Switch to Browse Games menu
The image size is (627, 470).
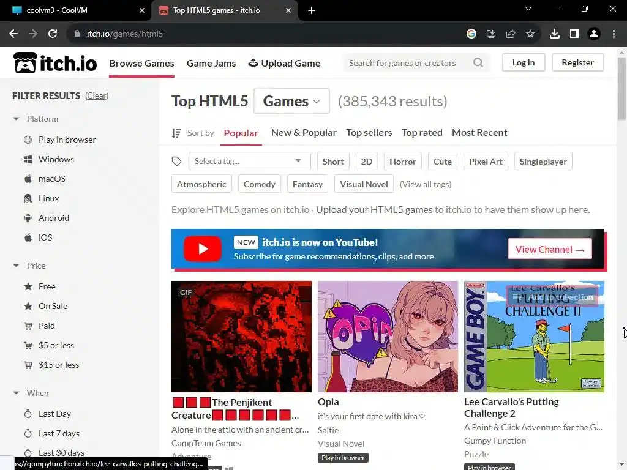point(141,63)
